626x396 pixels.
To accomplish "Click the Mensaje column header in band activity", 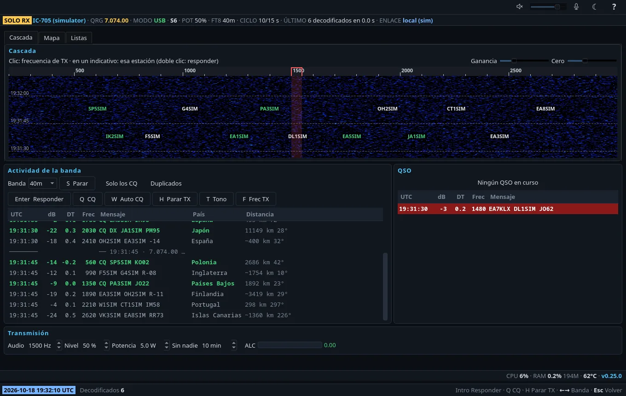I will [x=113, y=214].
